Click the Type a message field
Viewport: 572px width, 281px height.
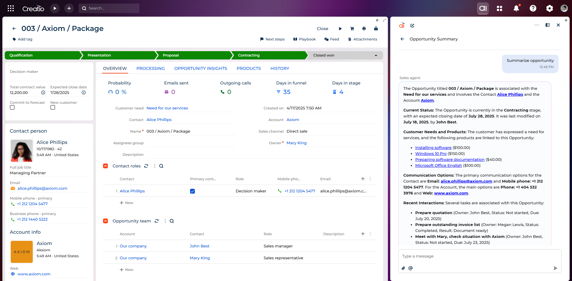point(480,256)
